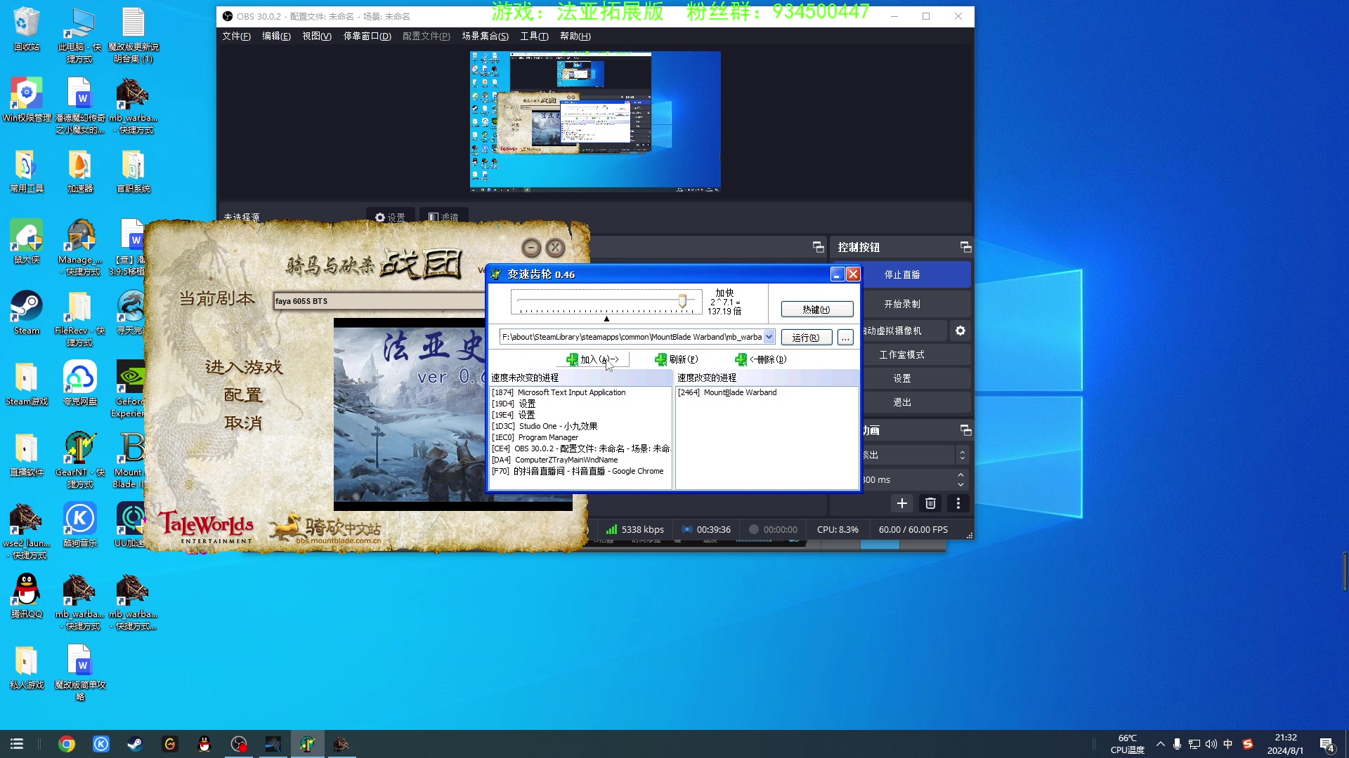Open the 魔改版简单攻略 Word document
Image resolution: width=1349 pixels, height=758 pixels.
(x=79, y=672)
